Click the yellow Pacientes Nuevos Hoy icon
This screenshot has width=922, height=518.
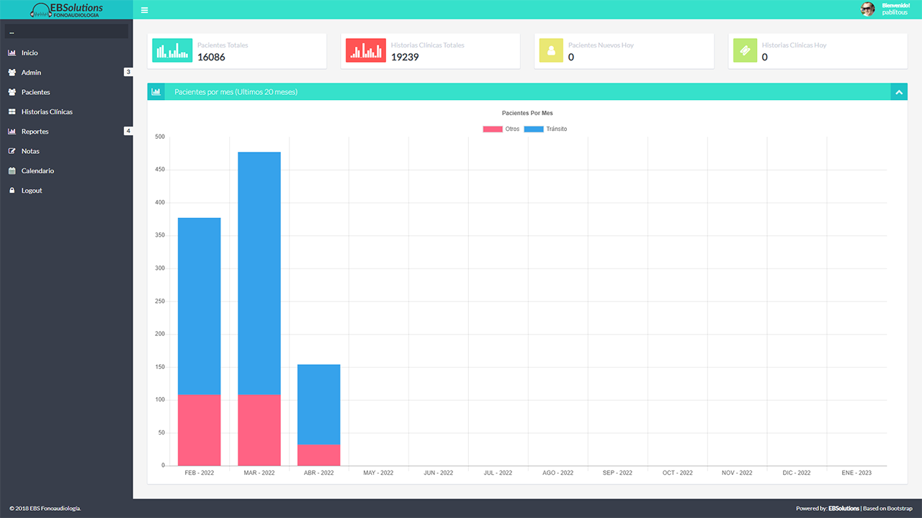(551, 50)
